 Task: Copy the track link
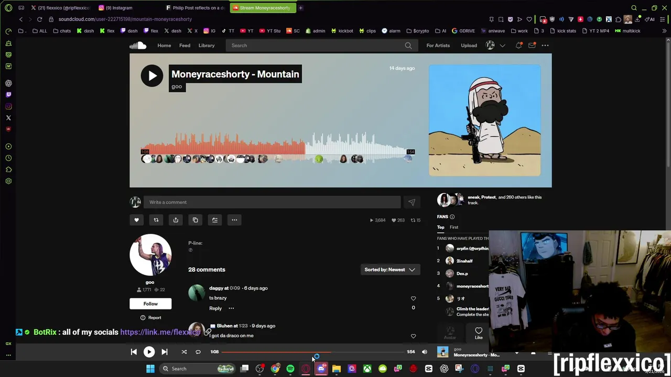click(x=195, y=220)
